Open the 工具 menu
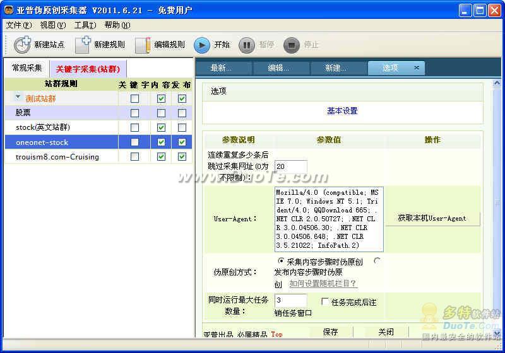505x353 pixels. click(x=85, y=25)
